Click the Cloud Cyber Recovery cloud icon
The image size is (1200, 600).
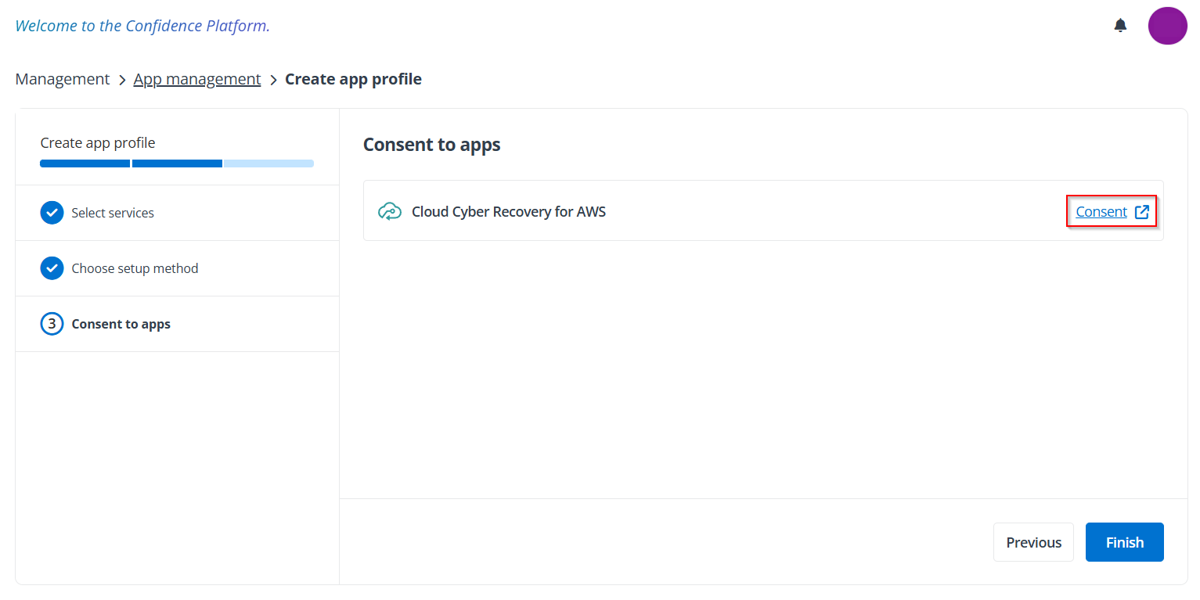coord(390,211)
